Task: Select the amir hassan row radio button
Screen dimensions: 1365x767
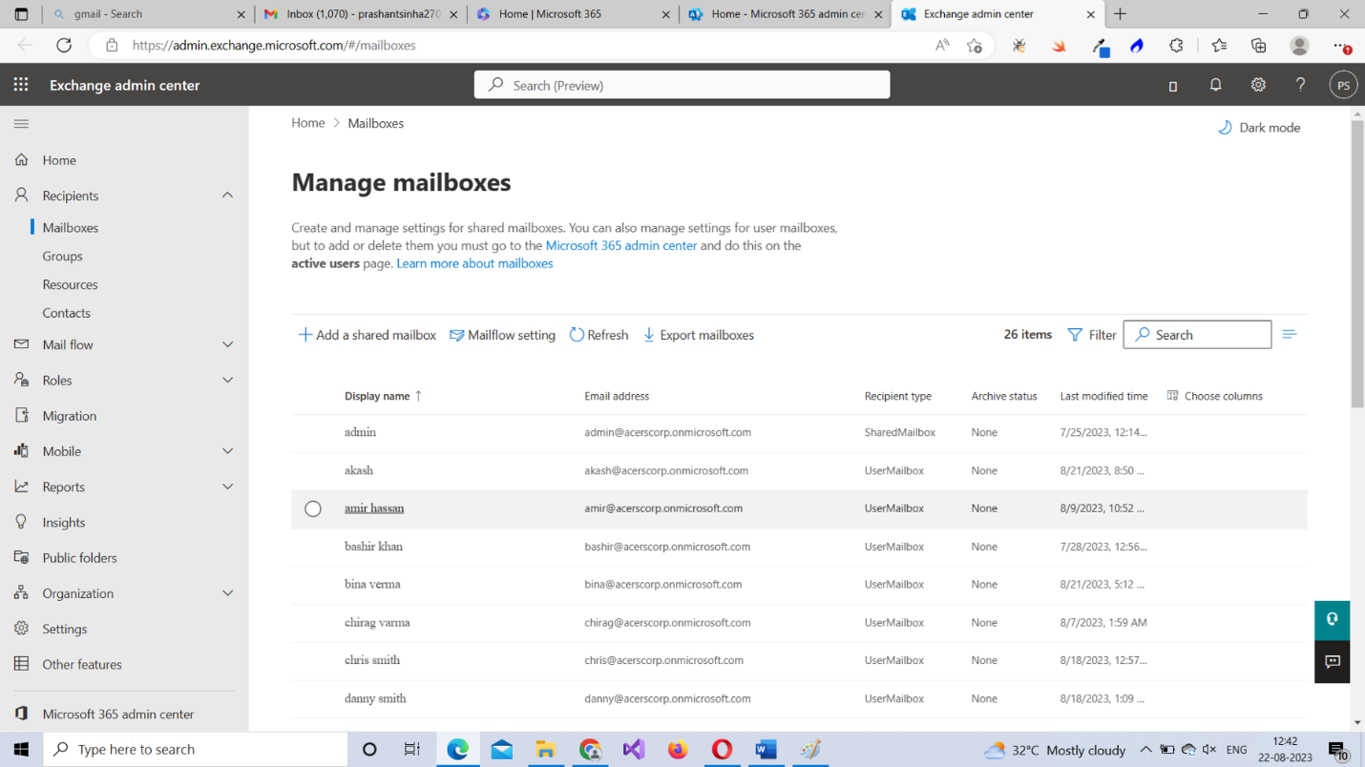Action: [x=313, y=509]
